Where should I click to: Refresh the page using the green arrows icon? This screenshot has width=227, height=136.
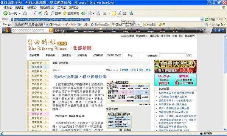pos(40,14)
